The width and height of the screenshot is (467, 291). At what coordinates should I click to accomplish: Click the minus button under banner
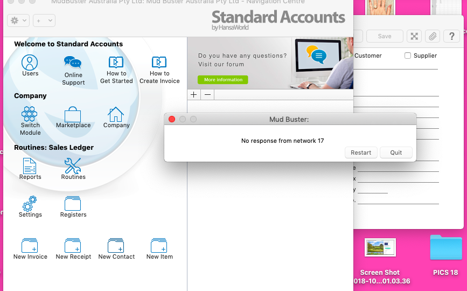coord(207,95)
